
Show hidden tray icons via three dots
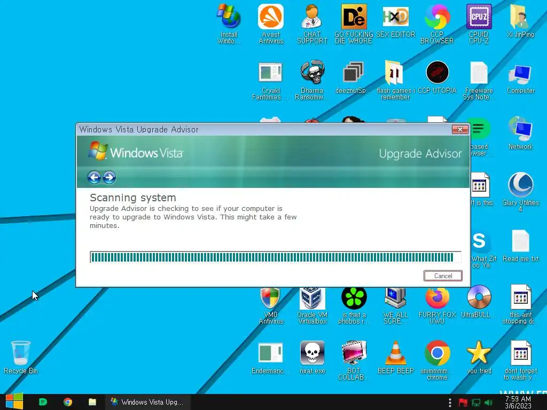click(450, 403)
